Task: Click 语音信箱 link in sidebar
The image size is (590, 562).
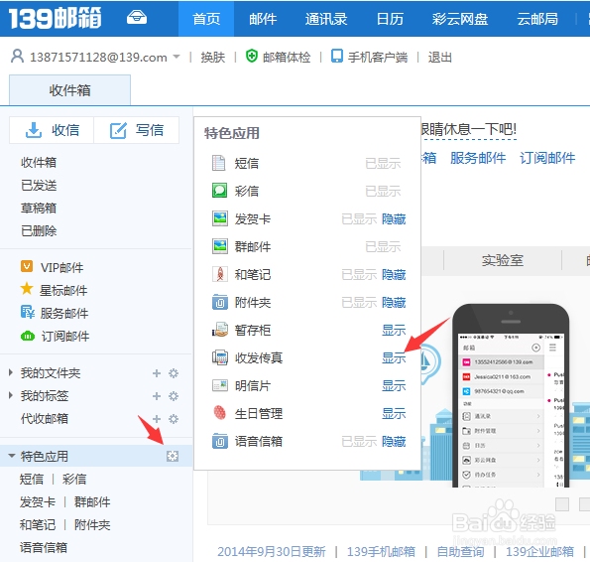Action: pyautogui.click(x=44, y=547)
